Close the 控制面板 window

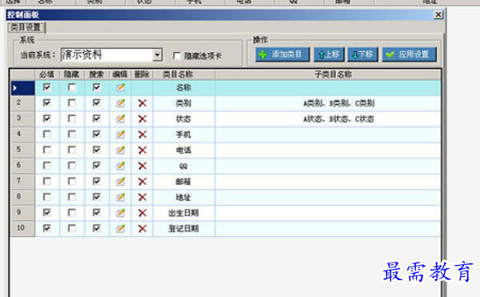pyautogui.click(x=438, y=14)
